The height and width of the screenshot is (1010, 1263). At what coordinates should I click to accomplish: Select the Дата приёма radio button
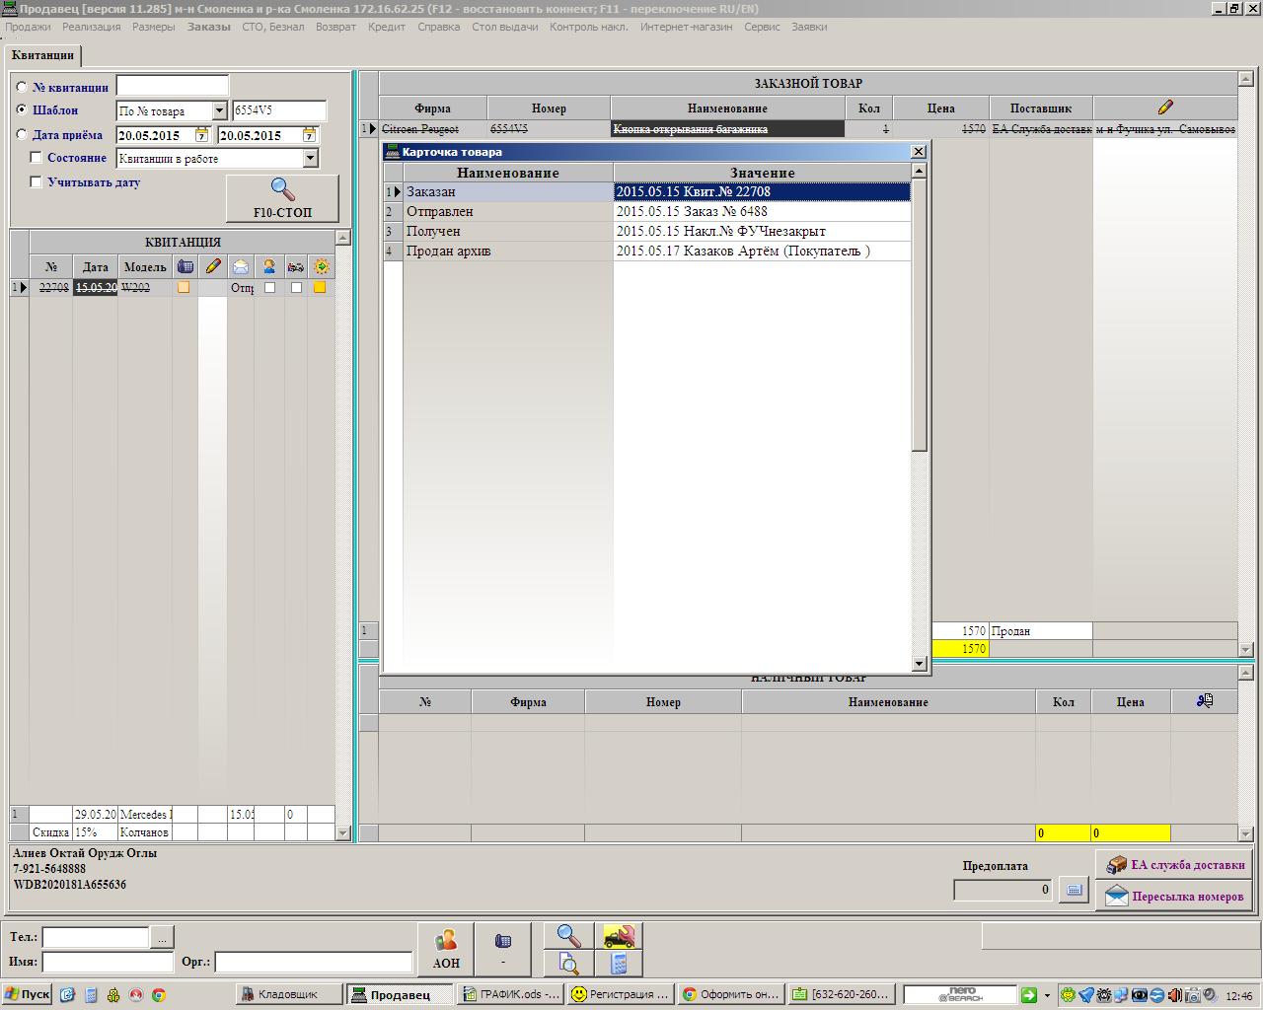(22, 134)
